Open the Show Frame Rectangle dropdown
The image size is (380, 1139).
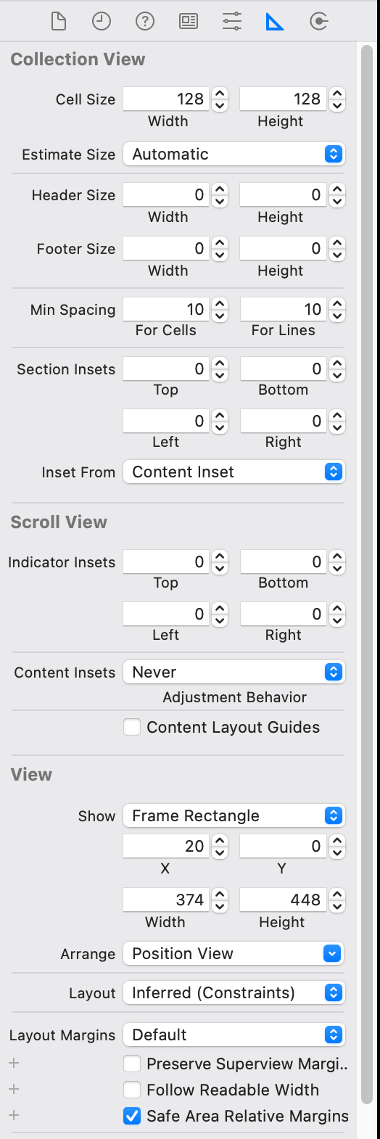[x=234, y=815]
